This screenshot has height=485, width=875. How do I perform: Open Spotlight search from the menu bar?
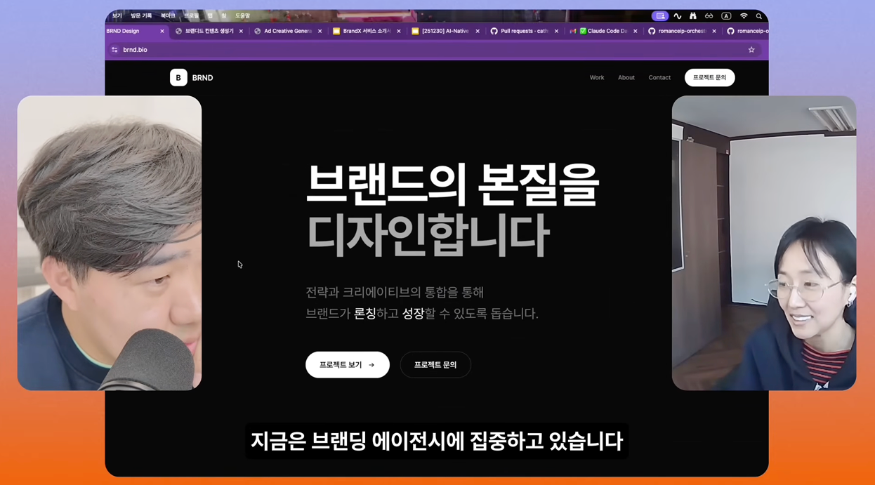(759, 15)
